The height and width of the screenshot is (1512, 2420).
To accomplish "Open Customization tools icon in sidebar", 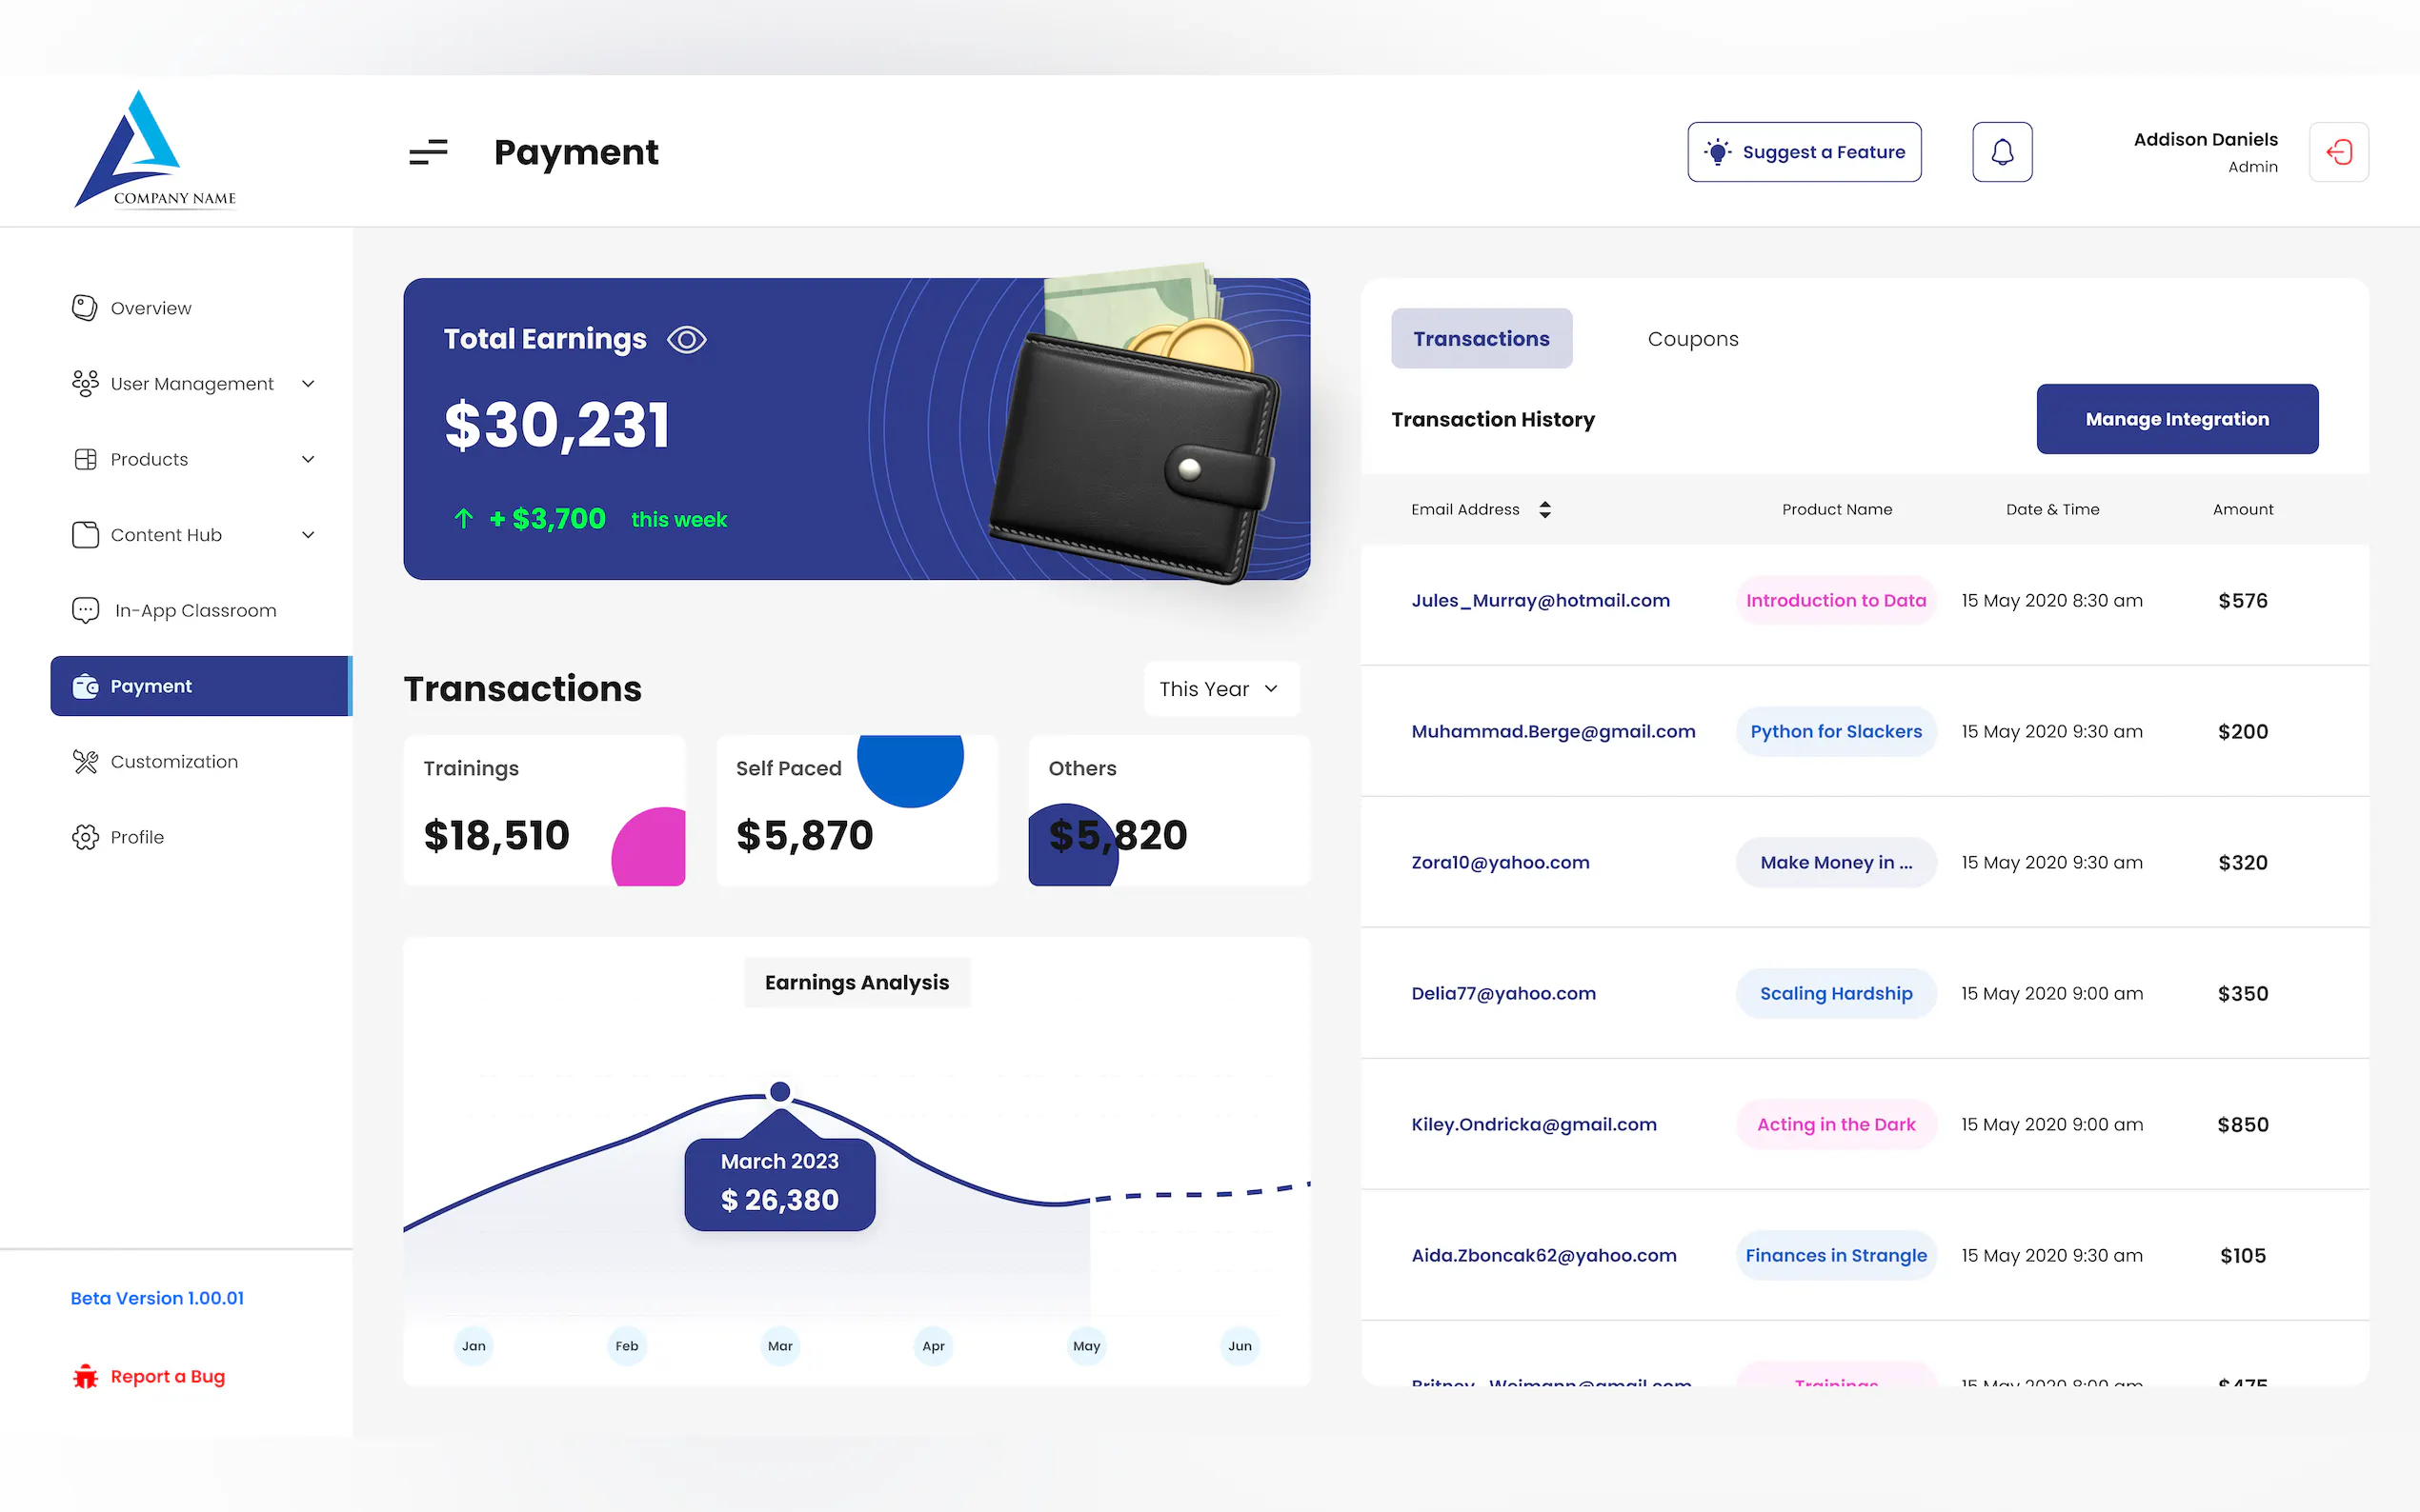I will [85, 762].
